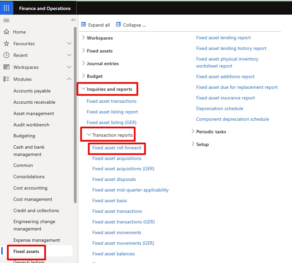This screenshot has height=263, width=292.
Task: Open the Common module
Action: (x=23, y=165)
